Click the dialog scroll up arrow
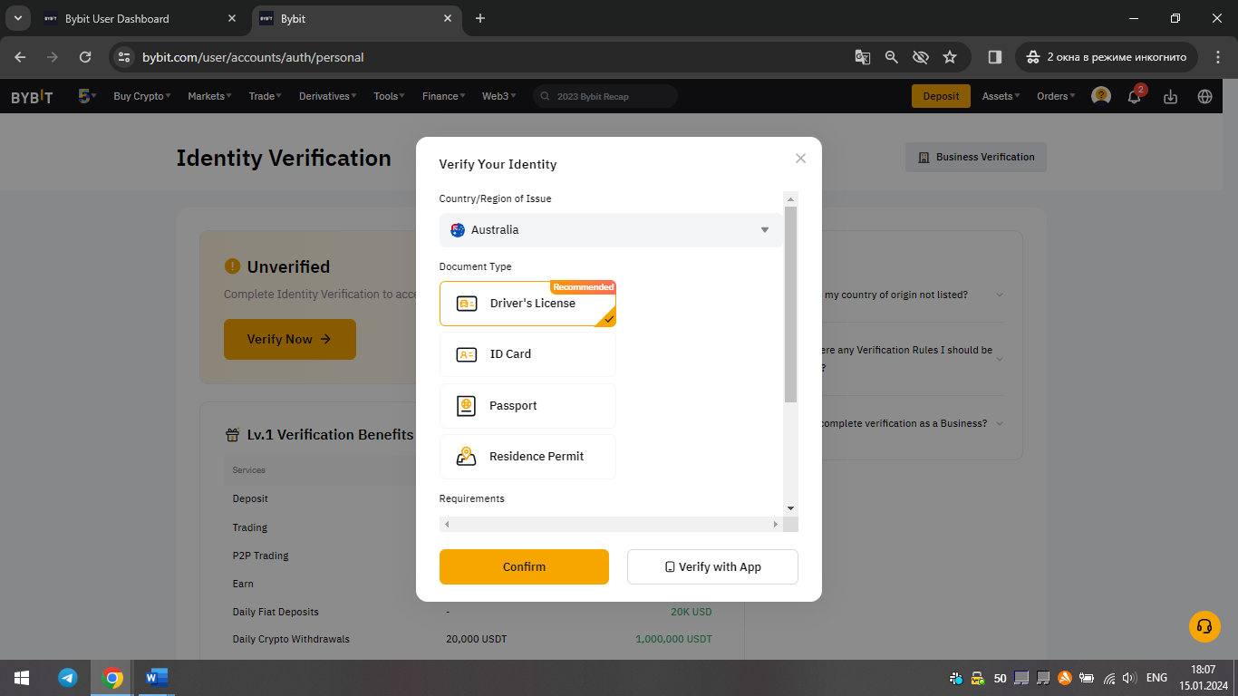This screenshot has height=696, width=1238. pyautogui.click(x=790, y=199)
